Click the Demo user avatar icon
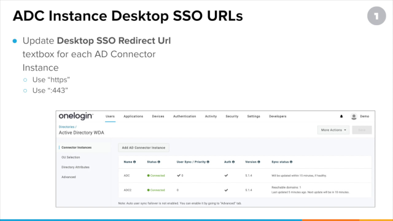The width and height of the screenshot is (393, 221). [354, 117]
